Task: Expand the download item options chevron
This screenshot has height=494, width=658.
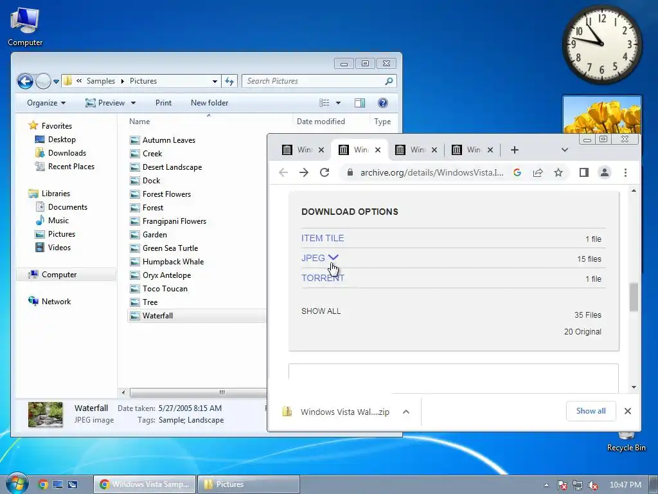Action: click(x=406, y=412)
